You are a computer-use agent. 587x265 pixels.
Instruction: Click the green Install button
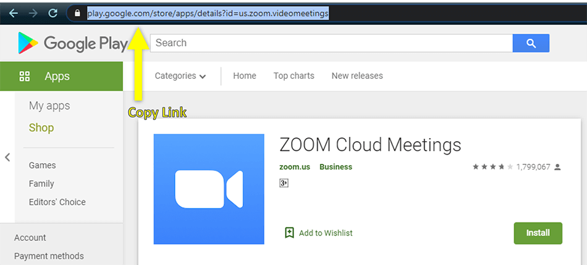(x=538, y=234)
